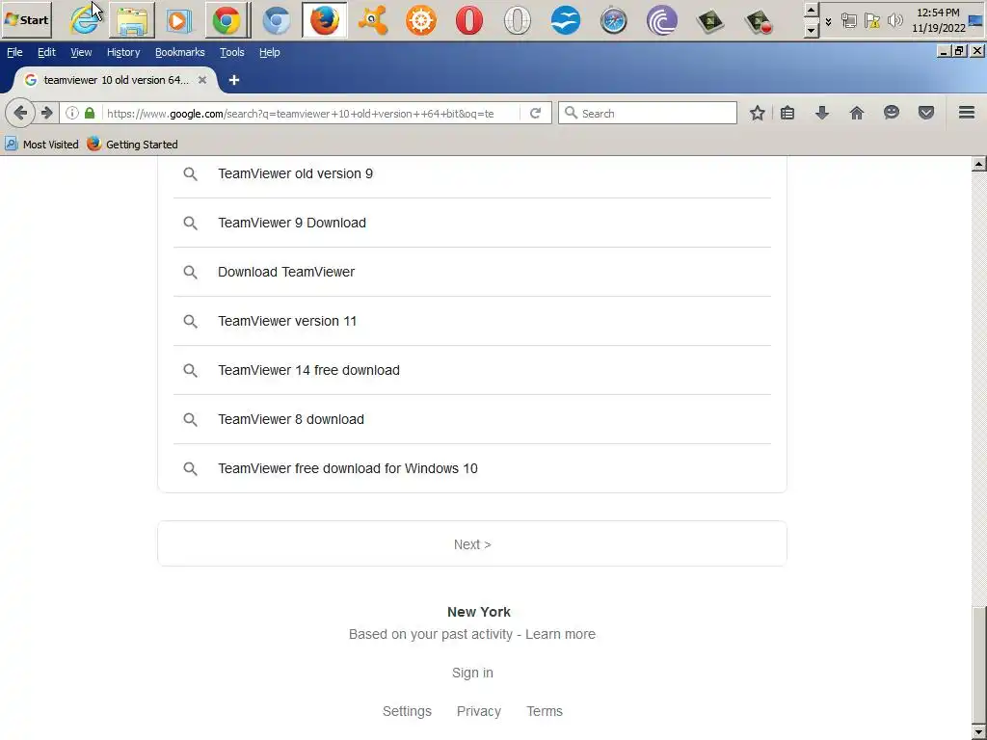Go forward one page

pyautogui.click(x=46, y=114)
